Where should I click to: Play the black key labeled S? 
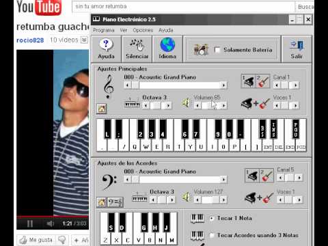111,222
